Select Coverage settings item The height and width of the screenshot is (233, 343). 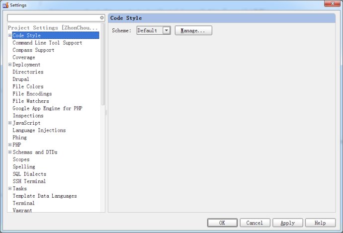tap(24, 57)
